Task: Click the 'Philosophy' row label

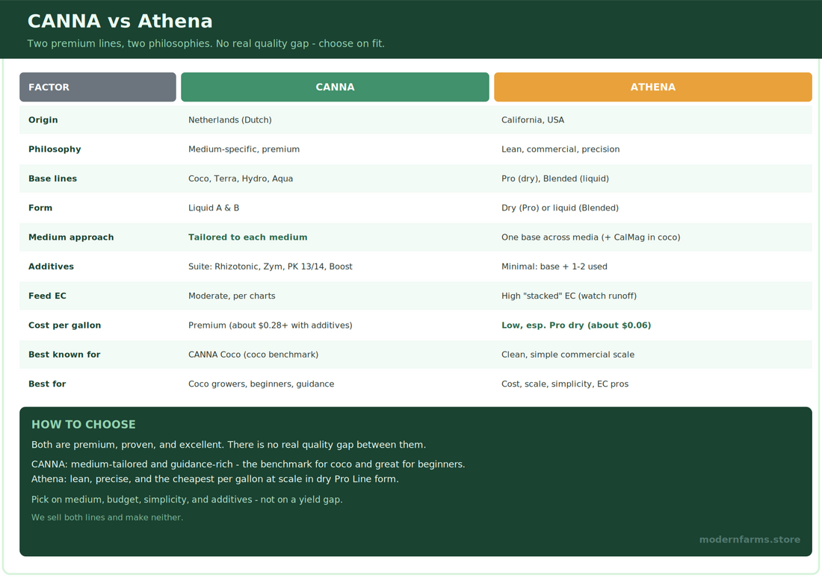Action: [55, 149]
